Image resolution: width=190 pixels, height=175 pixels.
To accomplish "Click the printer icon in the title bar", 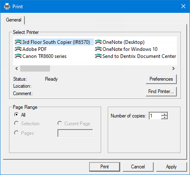I will point(7,6).
